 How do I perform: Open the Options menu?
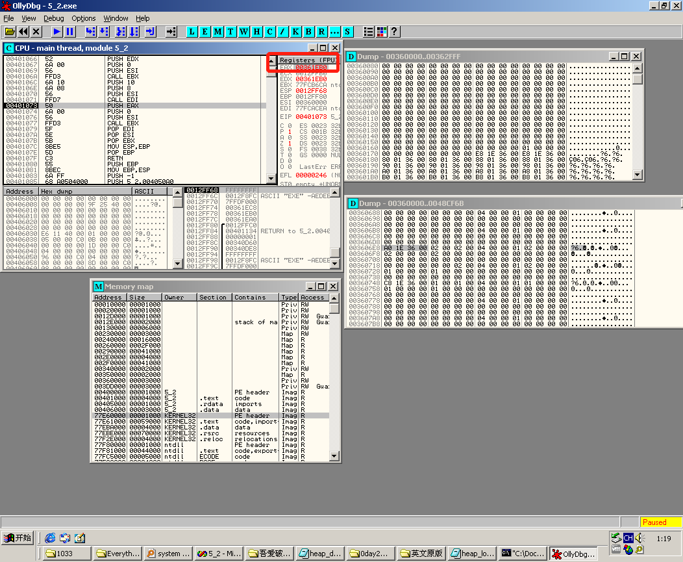(84, 18)
